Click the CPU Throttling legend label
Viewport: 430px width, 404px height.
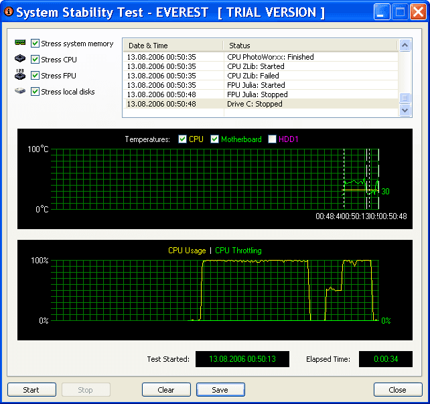click(x=238, y=251)
